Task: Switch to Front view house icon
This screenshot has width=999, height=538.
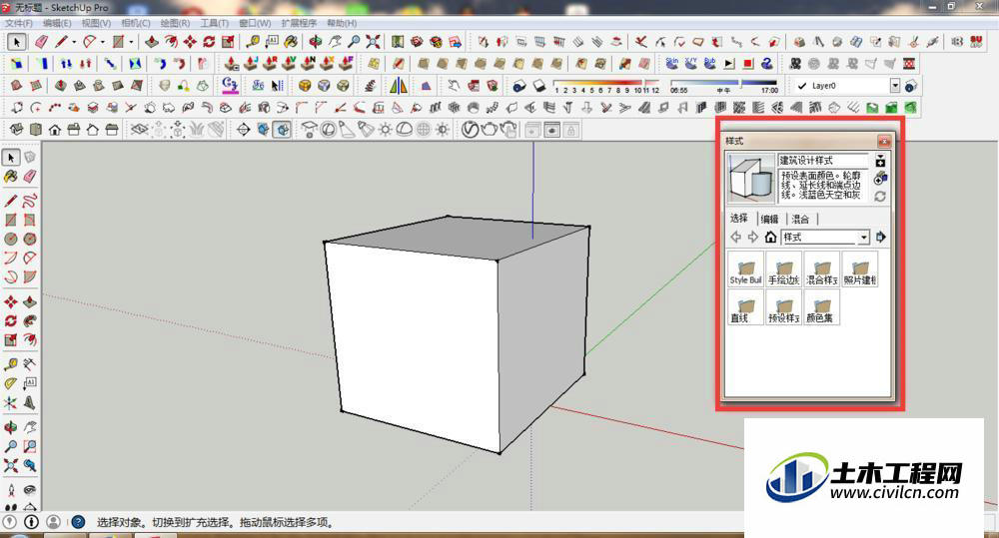Action: (55, 130)
